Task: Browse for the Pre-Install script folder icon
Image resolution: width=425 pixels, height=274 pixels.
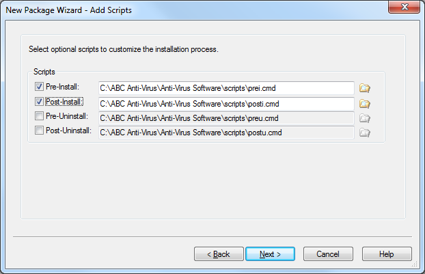Action: pos(365,88)
